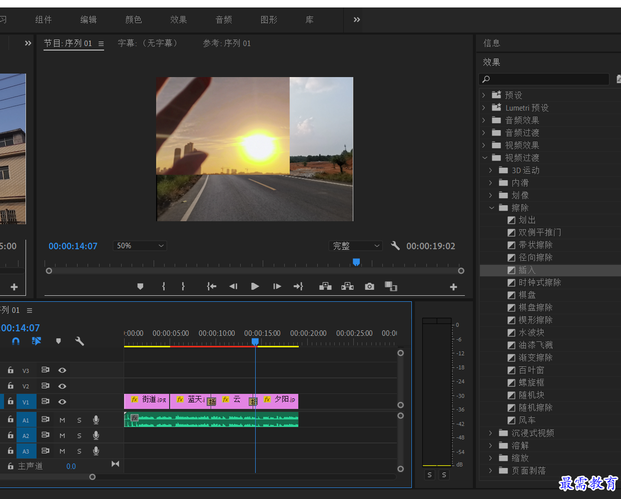Click the program monitor playhead marker
Screen dimensions: 621x499
click(356, 262)
